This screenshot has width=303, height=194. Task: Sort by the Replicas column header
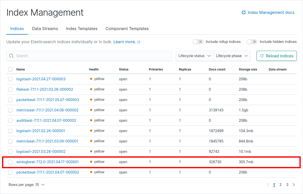185,69
